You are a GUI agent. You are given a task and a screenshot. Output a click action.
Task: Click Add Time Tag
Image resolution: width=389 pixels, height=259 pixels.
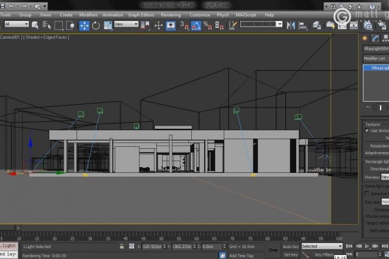pos(241,256)
